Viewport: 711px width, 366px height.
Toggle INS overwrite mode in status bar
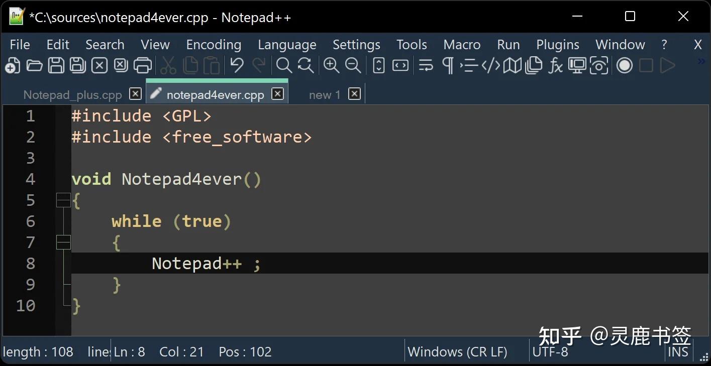pos(678,351)
